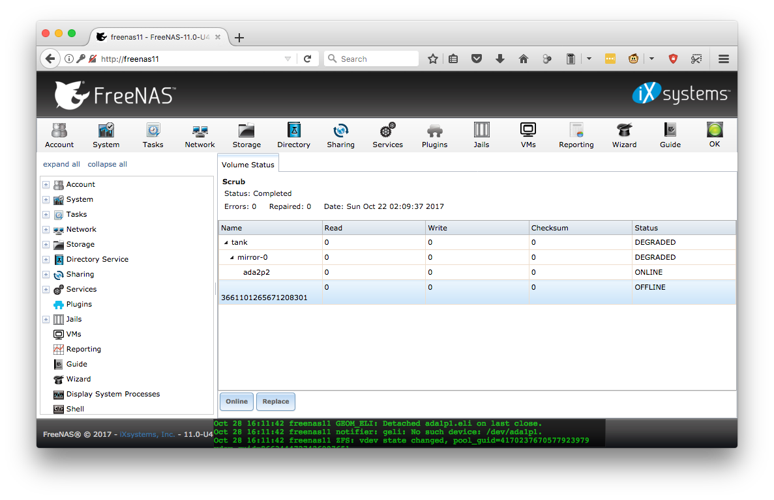The height and width of the screenshot is (500, 774).
Task: Expand Sharing node in sidebar tree
Action: coord(46,274)
